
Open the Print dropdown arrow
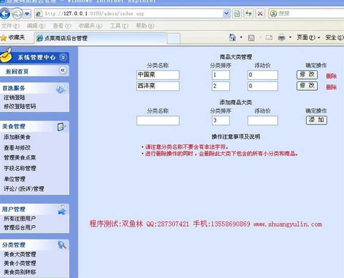point(290,37)
